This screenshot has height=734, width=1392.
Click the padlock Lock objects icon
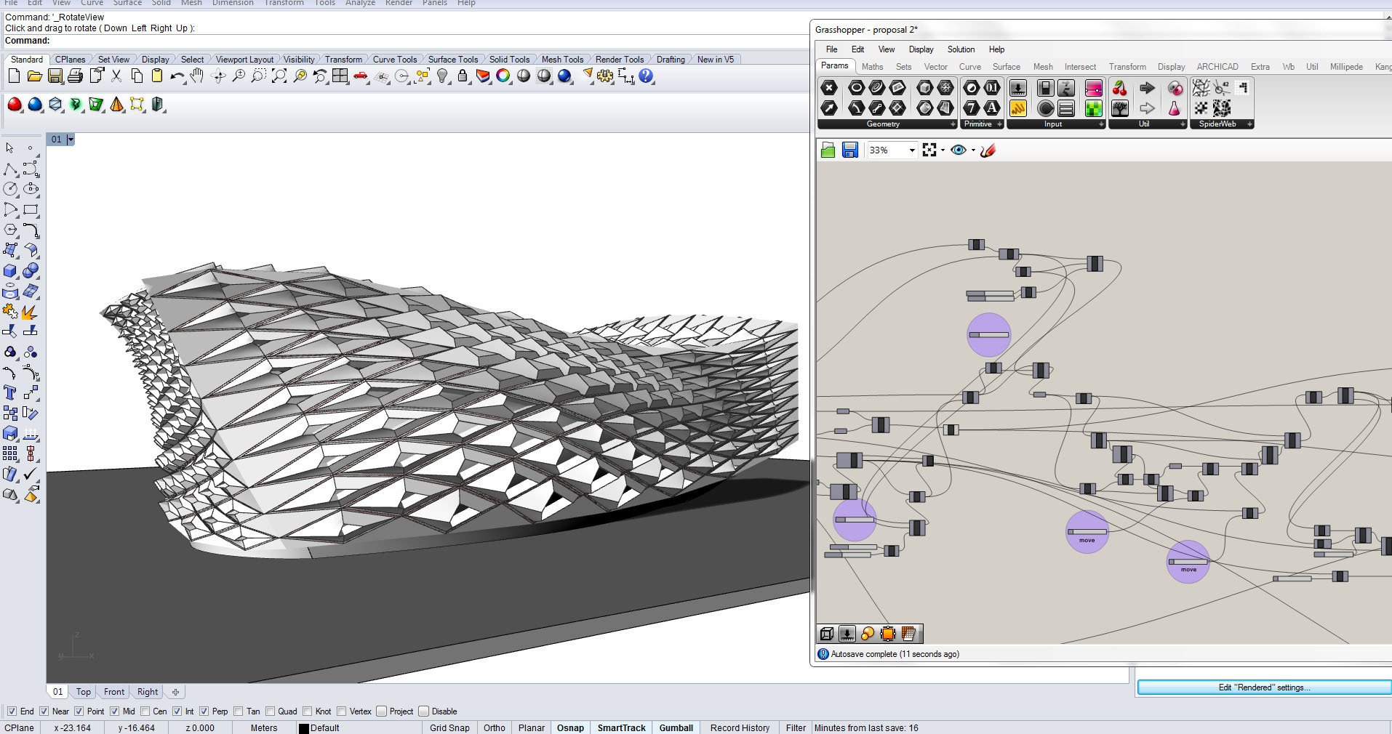(463, 76)
